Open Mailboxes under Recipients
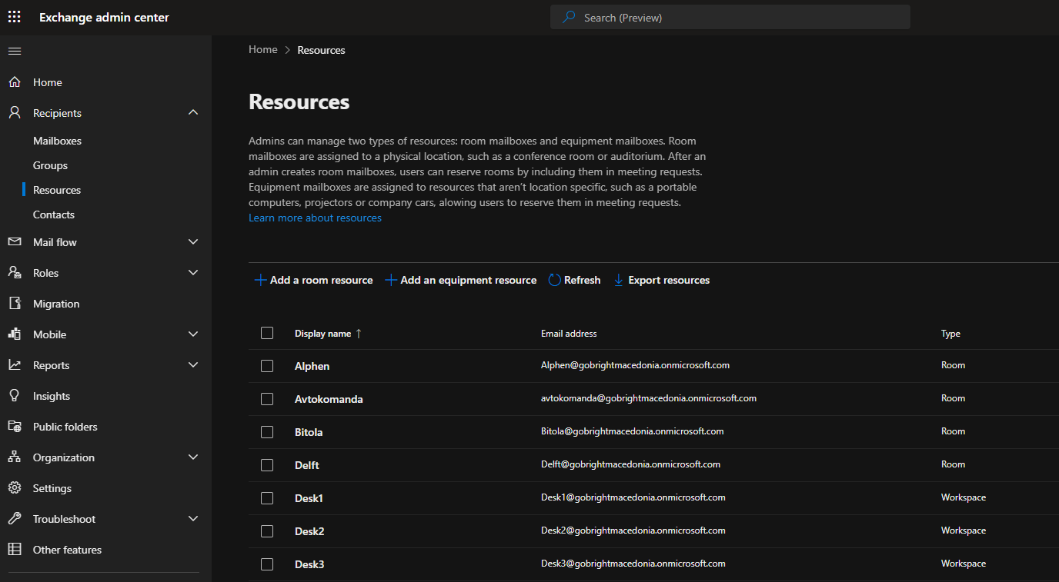This screenshot has width=1059, height=582. coord(57,141)
